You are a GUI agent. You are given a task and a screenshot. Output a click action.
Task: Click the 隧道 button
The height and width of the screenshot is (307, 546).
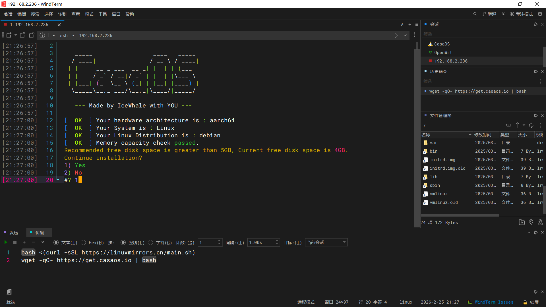[x=489, y=14]
